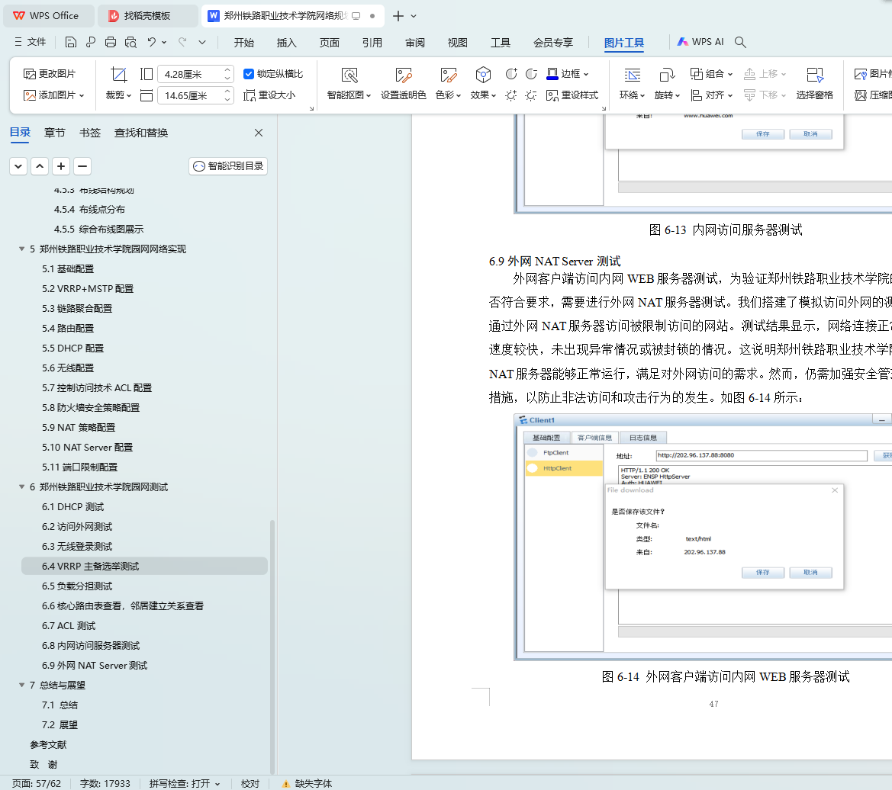Increase contrast icon next to border
892x790 pixels.
coord(510,74)
